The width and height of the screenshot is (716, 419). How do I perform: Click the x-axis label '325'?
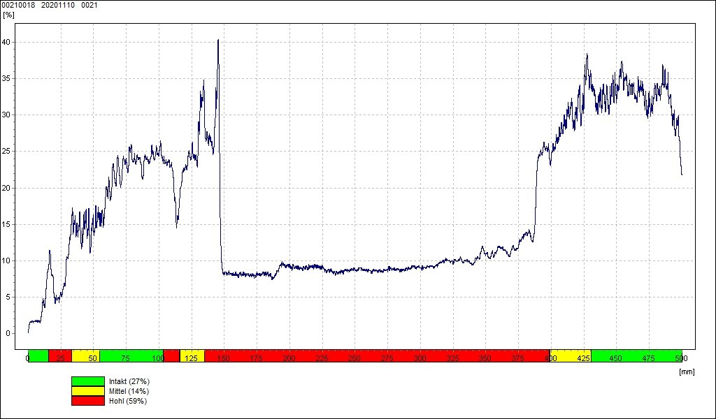point(452,358)
